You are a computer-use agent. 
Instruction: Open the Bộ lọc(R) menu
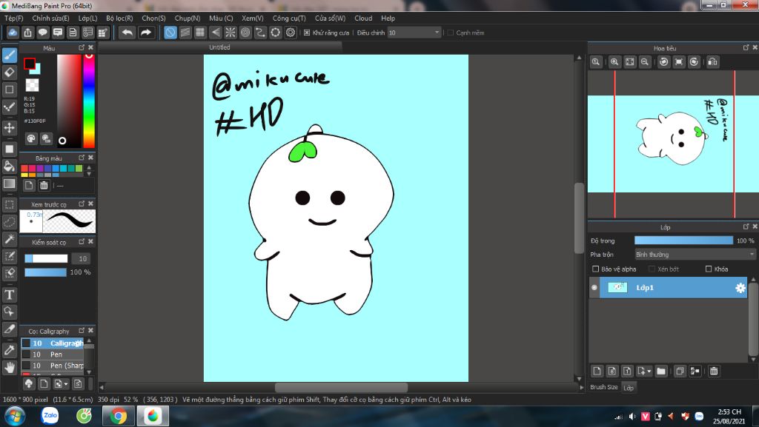119,18
